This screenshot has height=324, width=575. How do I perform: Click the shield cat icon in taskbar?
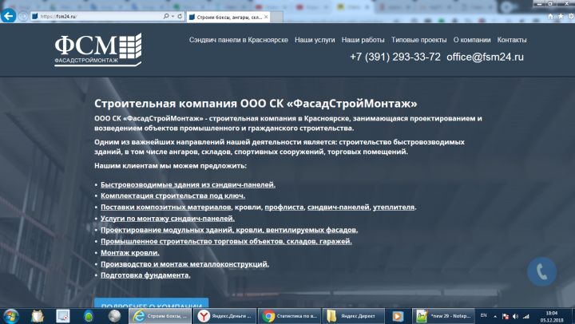[38, 316]
